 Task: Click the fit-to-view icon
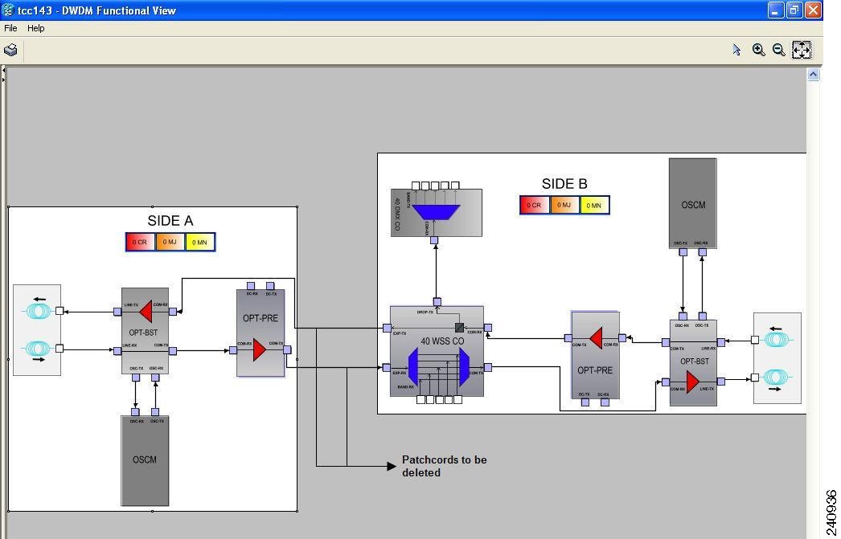(802, 50)
